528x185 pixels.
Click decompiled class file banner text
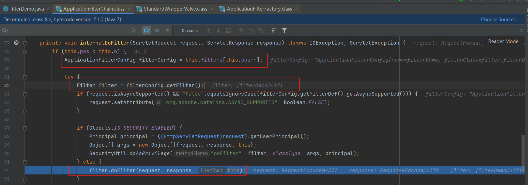tap(62, 19)
